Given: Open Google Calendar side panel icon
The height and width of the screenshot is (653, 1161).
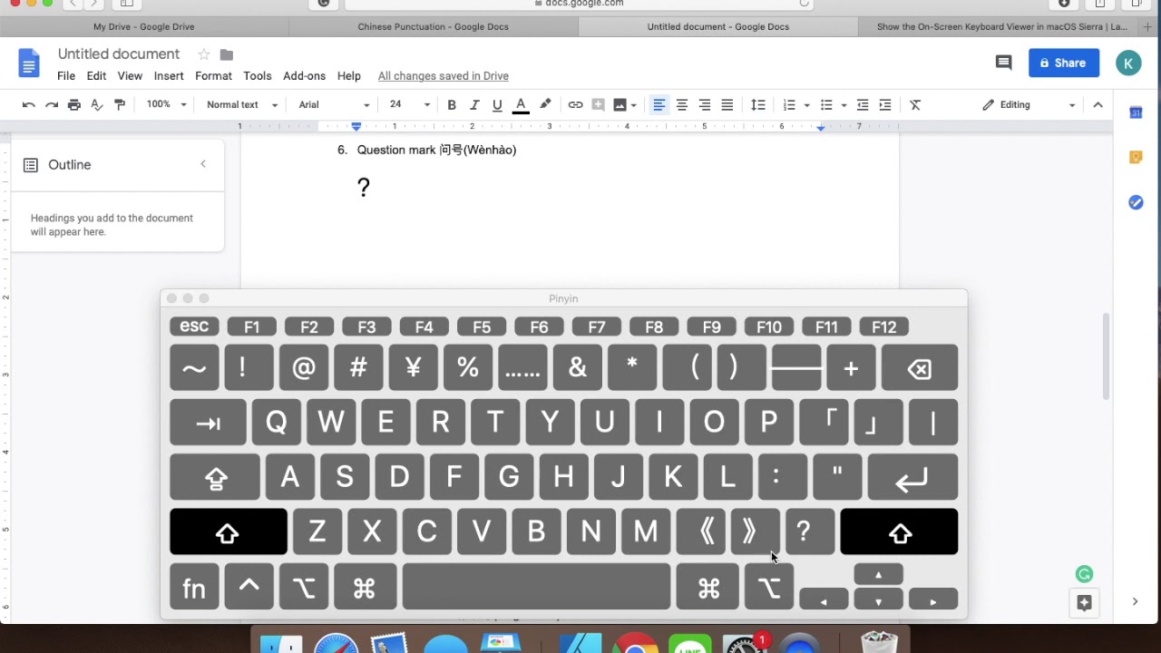Looking at the screenshot, I should (x=1136, y=112).
